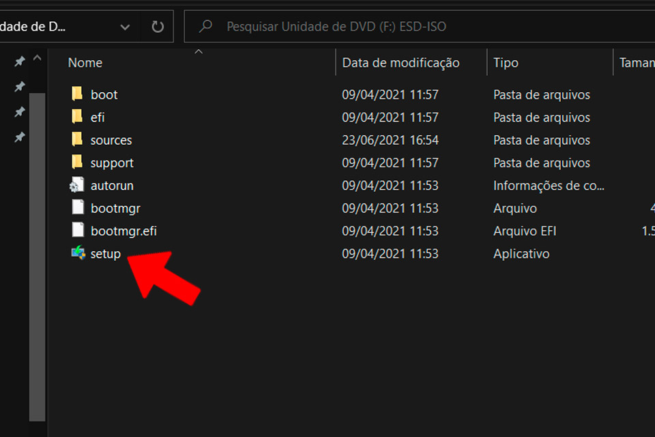Select the efi folder icon
The width and height of the screenshot is (655, 437).
[77, 116]
